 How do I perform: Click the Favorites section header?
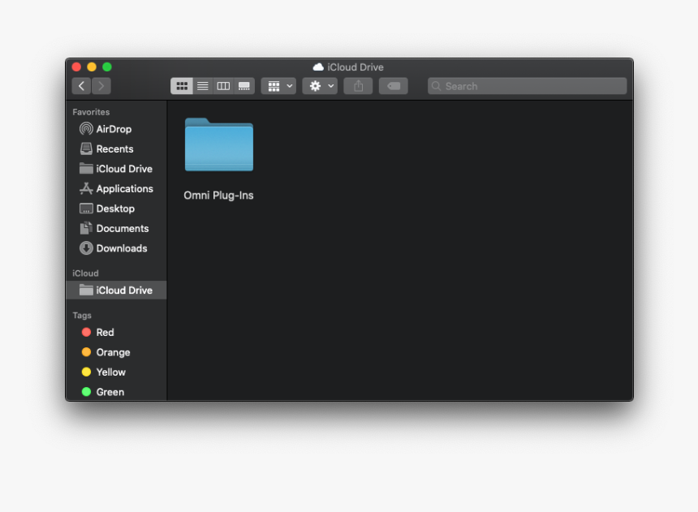[x=91, y=112]
